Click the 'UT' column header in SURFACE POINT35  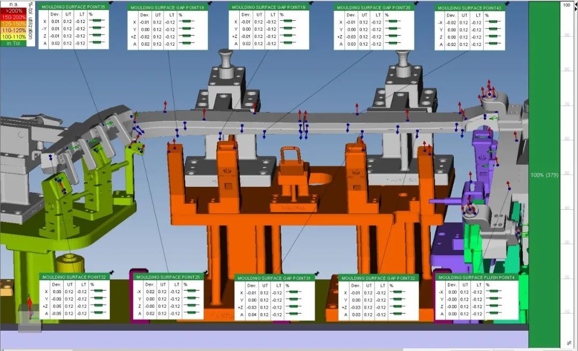[67, 14]
